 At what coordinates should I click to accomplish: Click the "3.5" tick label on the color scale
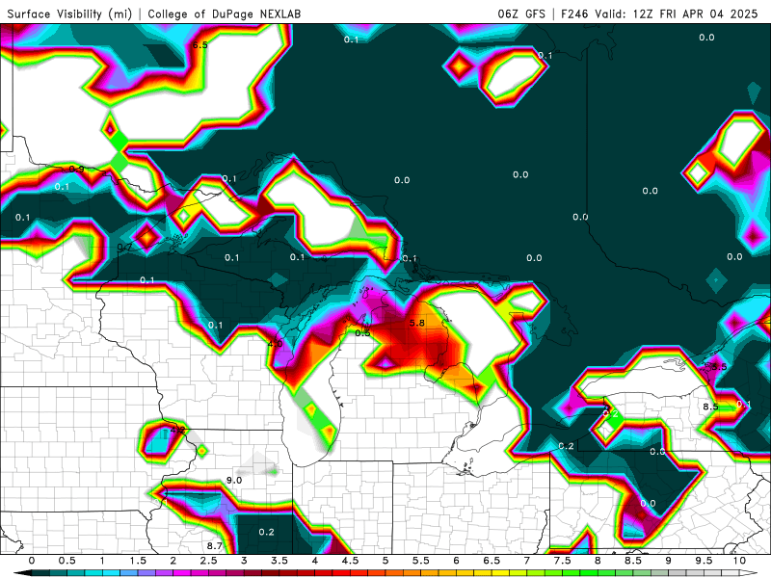pyautogui.click(x=279, y=561)
